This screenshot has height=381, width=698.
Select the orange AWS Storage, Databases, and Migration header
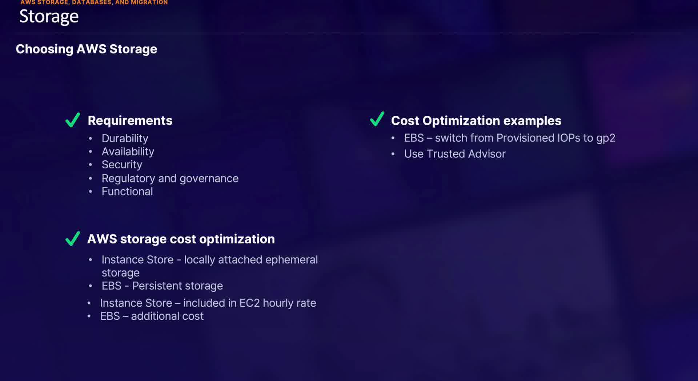94,3
